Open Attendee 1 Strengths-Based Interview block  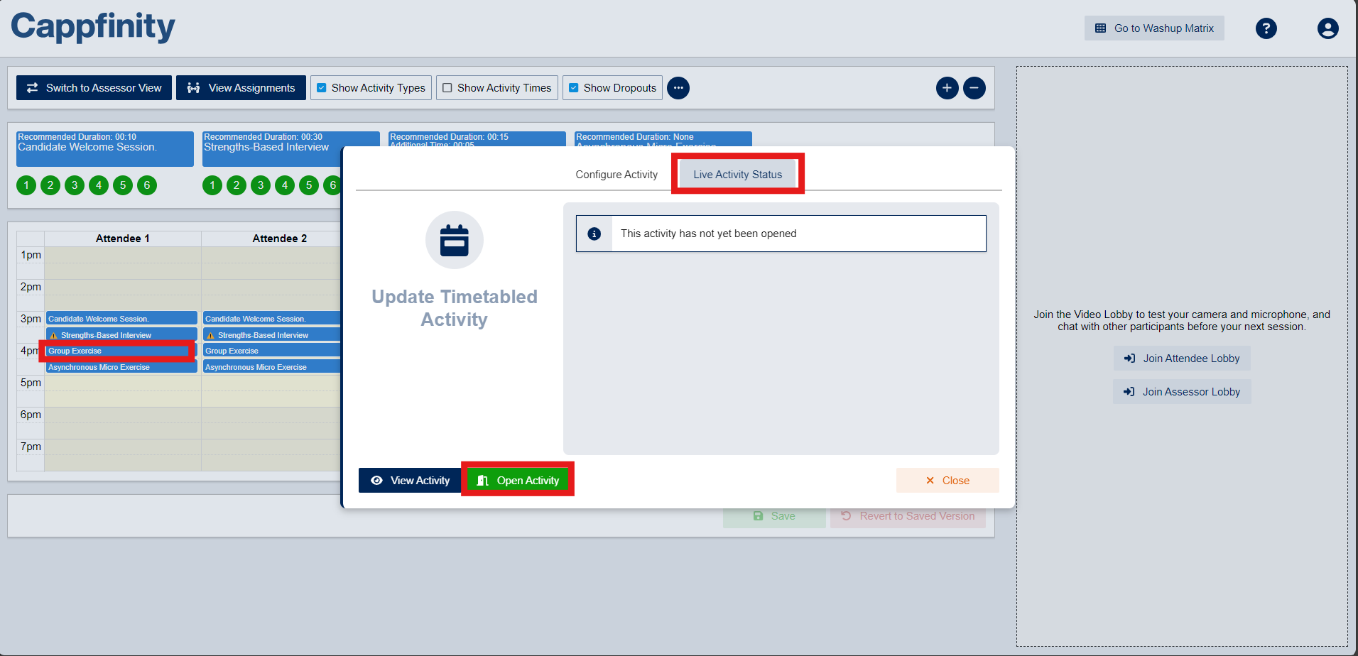coord(121,335)
